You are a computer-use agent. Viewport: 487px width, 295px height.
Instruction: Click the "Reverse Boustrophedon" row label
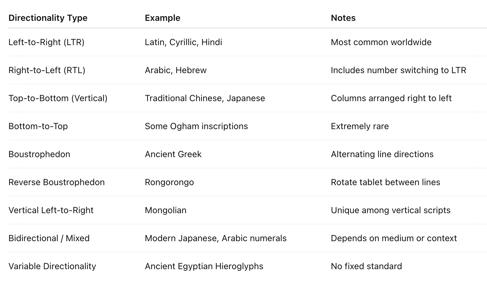point(56,182)
